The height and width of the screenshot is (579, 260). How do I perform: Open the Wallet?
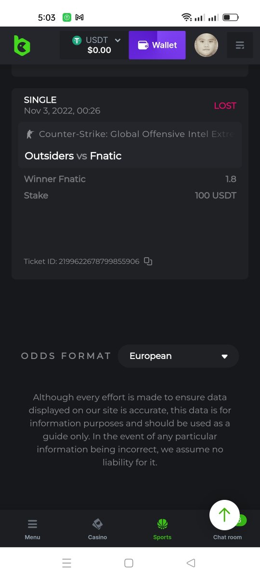pyautogui.click(x=157, y=45)
